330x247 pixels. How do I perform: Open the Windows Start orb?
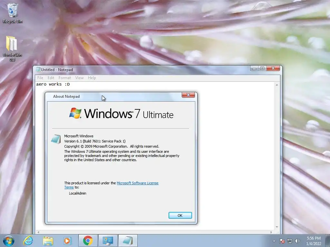pyautogui.click(x=9, y=241)
